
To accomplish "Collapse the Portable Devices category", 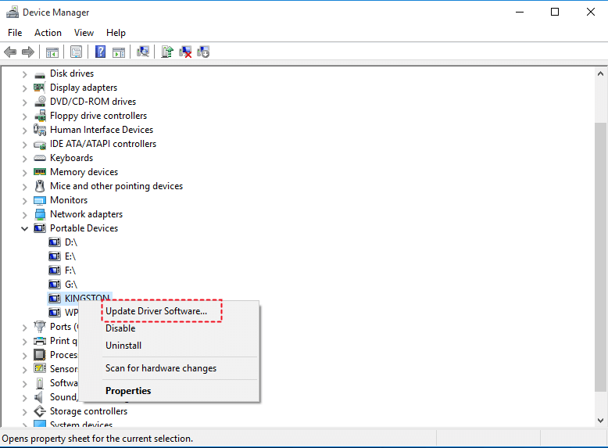I will 24,228.
